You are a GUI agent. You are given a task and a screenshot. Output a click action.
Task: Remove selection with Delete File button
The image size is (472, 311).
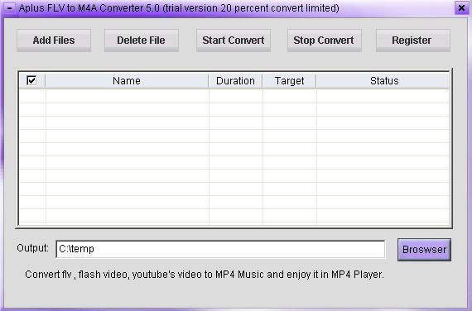click(141, 41)
